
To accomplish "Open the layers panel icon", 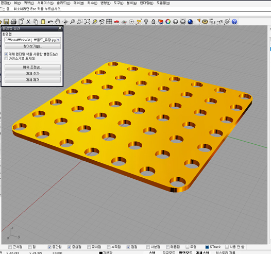I will [x=161, y=22].
